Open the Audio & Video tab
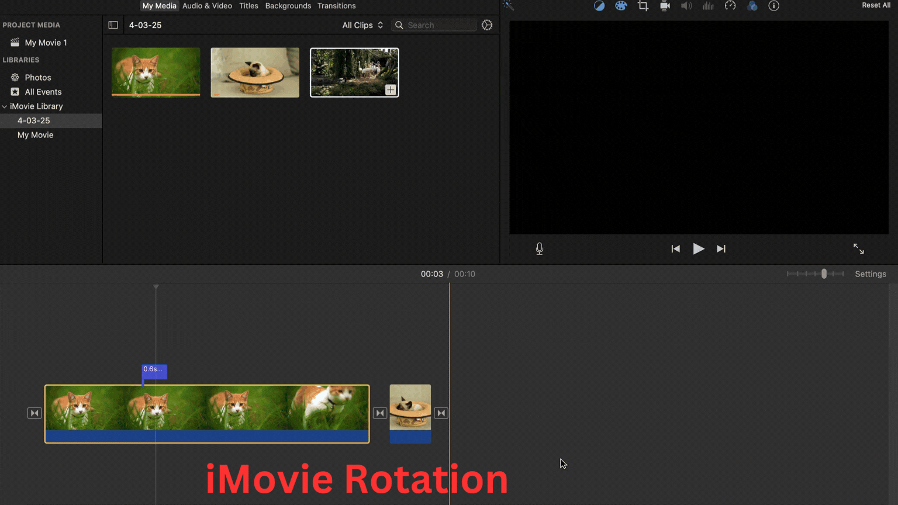 [x=207, y=6]
